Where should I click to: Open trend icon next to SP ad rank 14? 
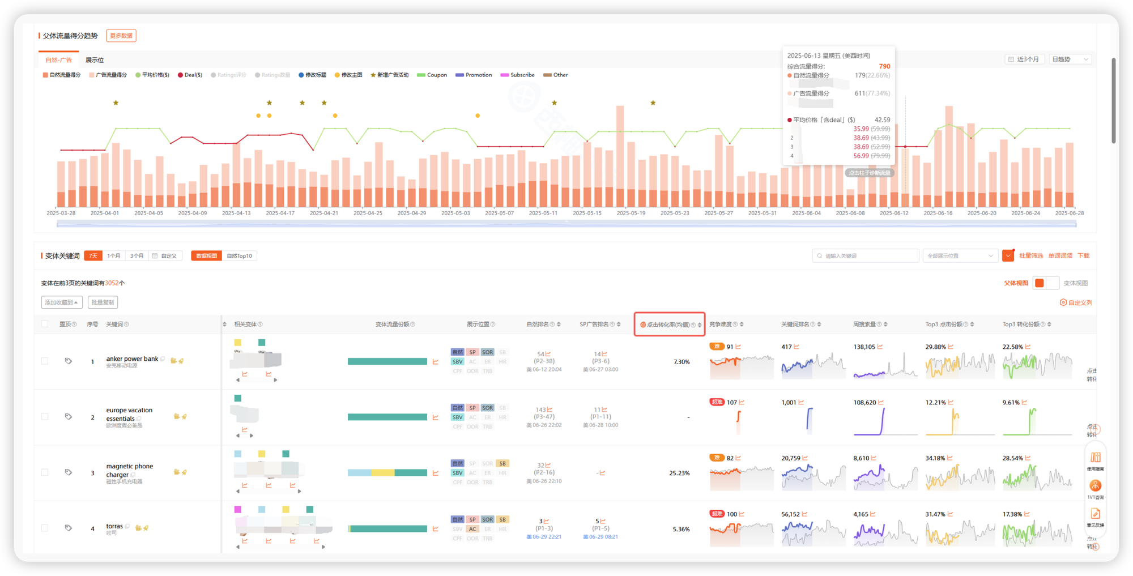tap(604, 354)
